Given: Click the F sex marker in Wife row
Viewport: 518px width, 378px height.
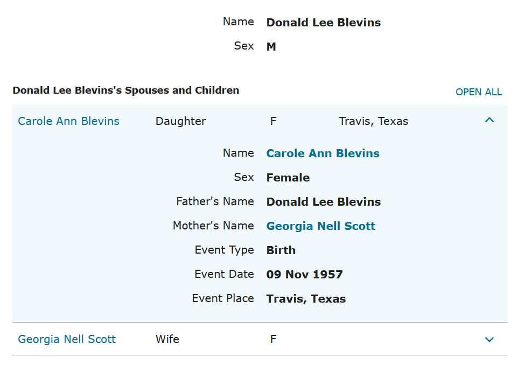Looking at the screenshot, I should coord(273,339).
